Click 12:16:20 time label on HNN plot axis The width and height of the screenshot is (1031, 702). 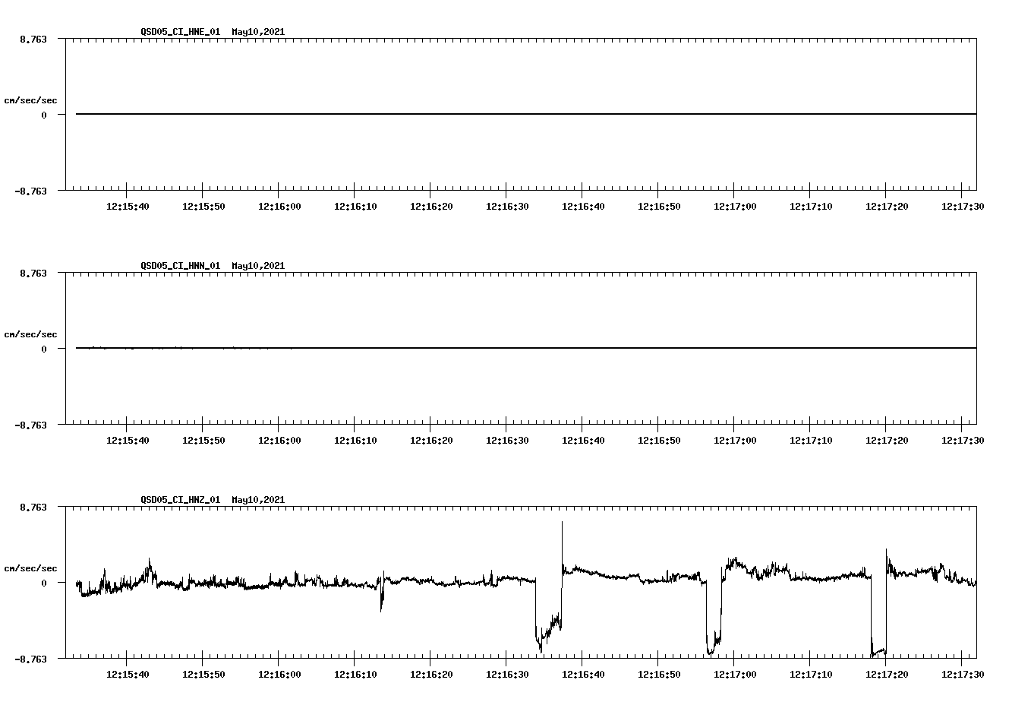(431, 440)
